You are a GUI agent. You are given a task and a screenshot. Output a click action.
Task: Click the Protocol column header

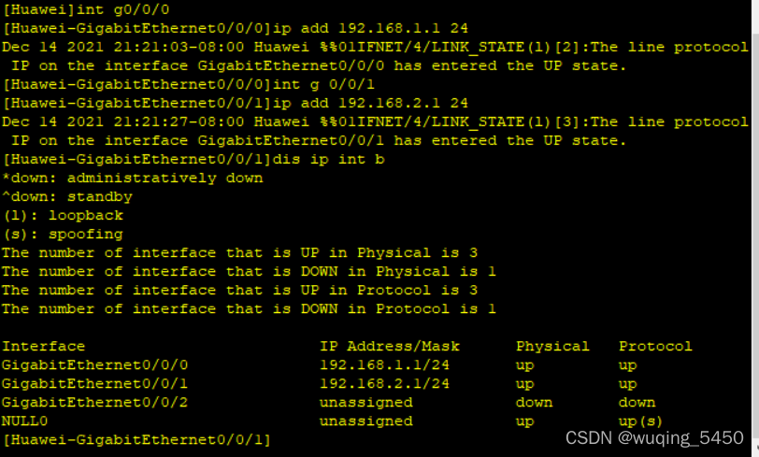(655, 346)
